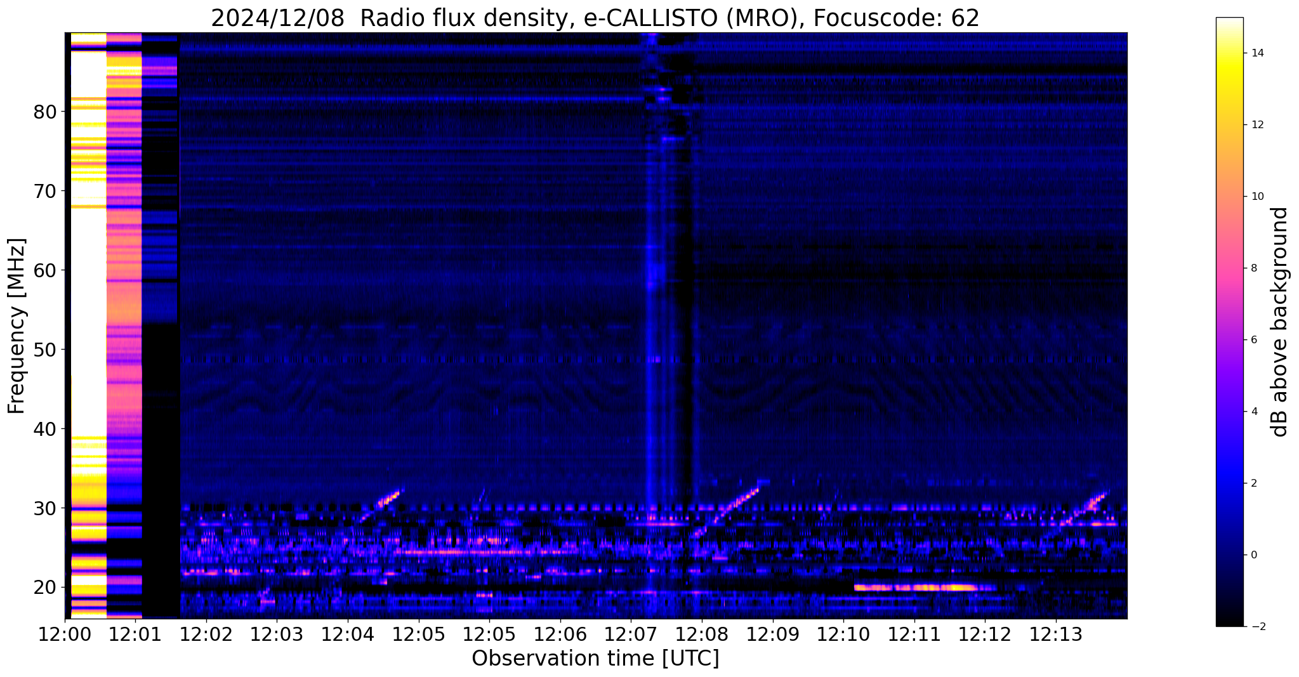Image resolution: width=1299 pixels, height=677 pixels.
Task: Click the bright yellow 20 MHz burst near 12:11
Action: pos(917,588)
